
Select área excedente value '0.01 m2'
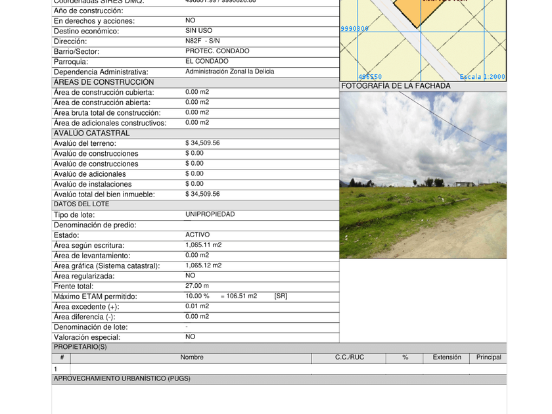197,306
